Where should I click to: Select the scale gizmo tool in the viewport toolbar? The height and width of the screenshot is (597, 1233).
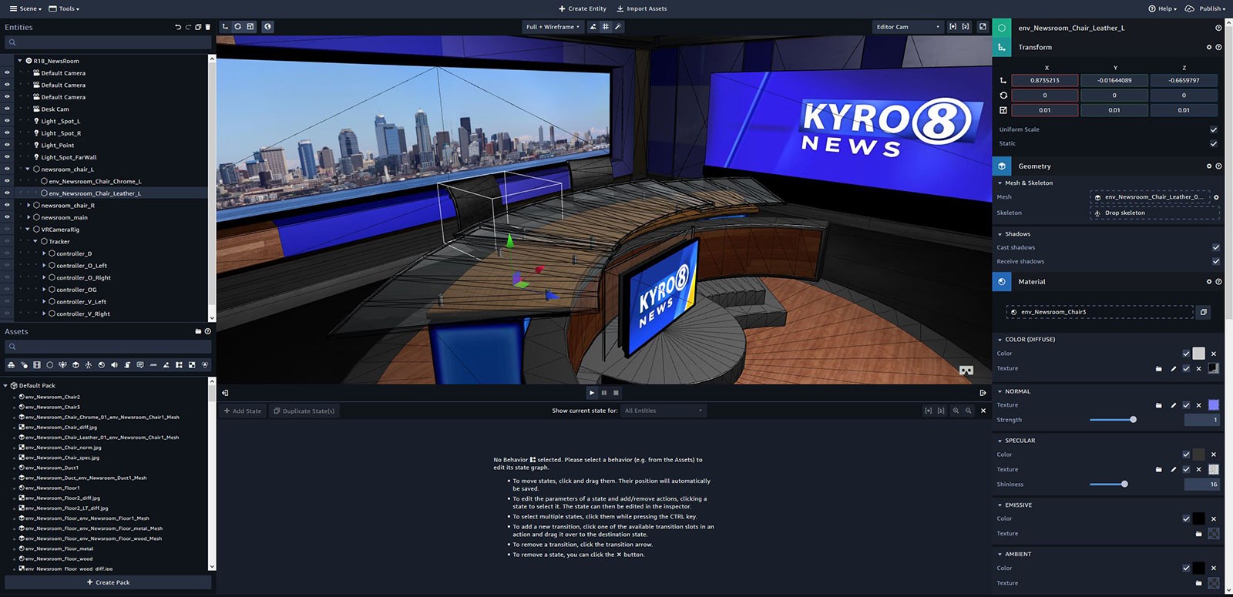pyautogui.click(x=250, y=26)
